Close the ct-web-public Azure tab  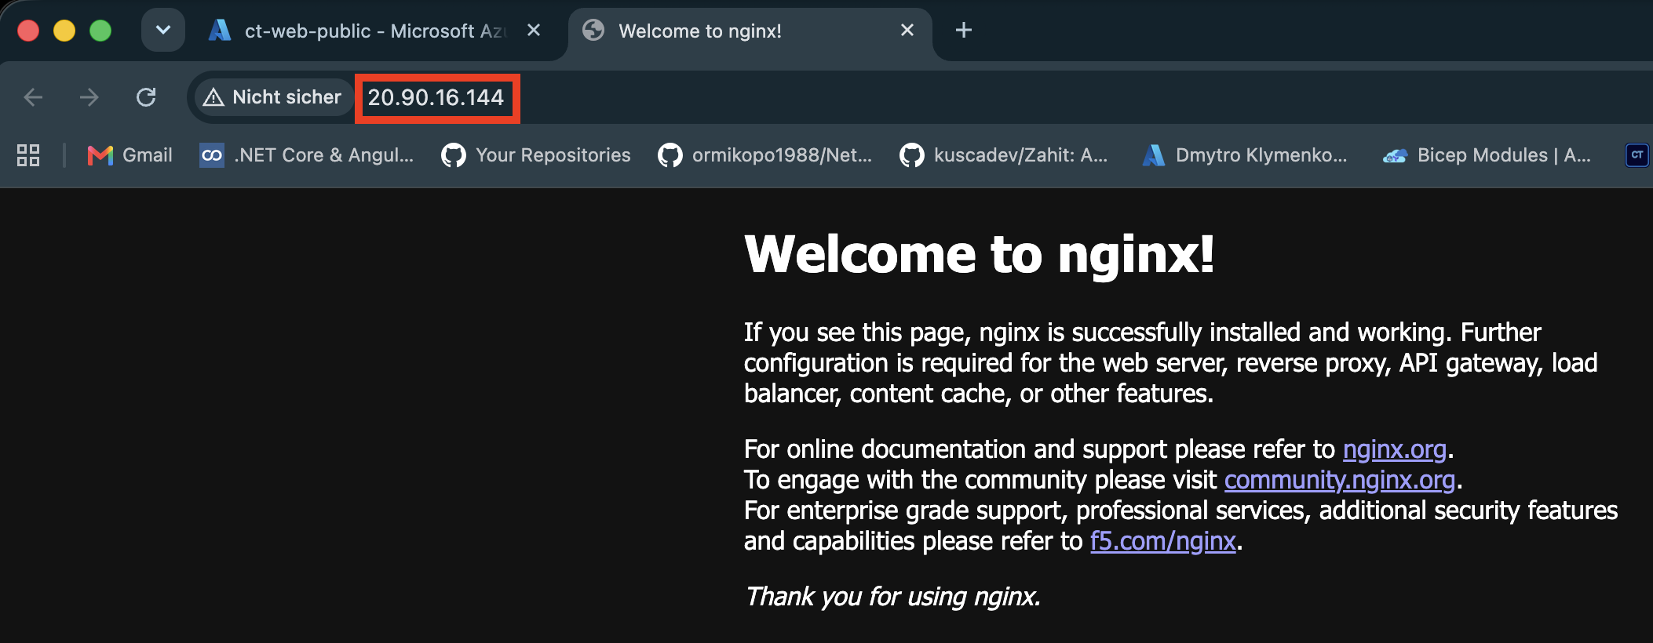[x=534, y=31]
